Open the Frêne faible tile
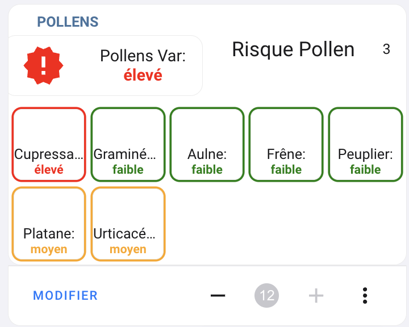This screenshot has width=409, height=327. coord(286,145)
